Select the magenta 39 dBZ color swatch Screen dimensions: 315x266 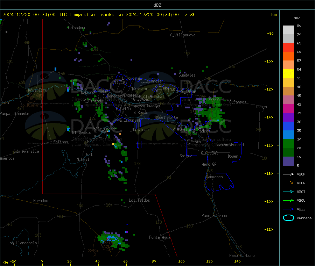click(288, 108)
